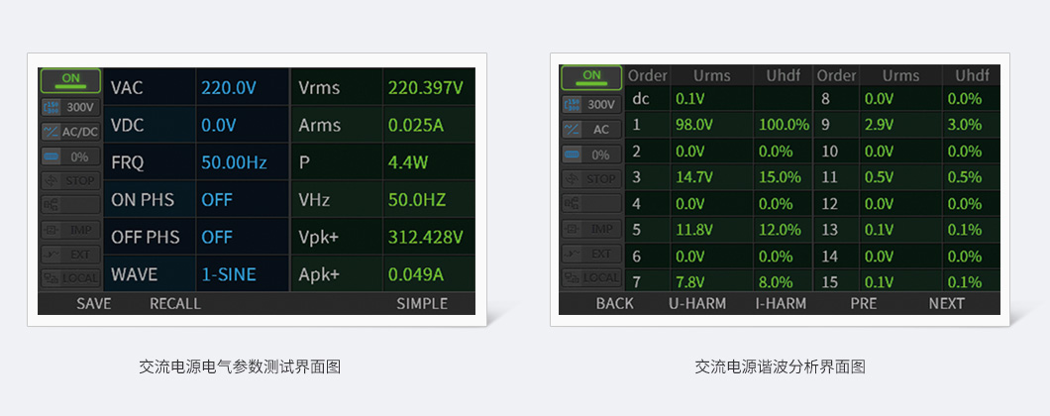Image resolution: width=1050 pixels, height=416 pixels.
Task: Click the AC/DC mode icon in left panel
Action: pos(70,131)
